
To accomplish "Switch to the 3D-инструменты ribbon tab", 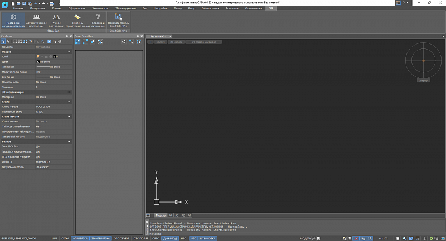I will coord(125,8).
